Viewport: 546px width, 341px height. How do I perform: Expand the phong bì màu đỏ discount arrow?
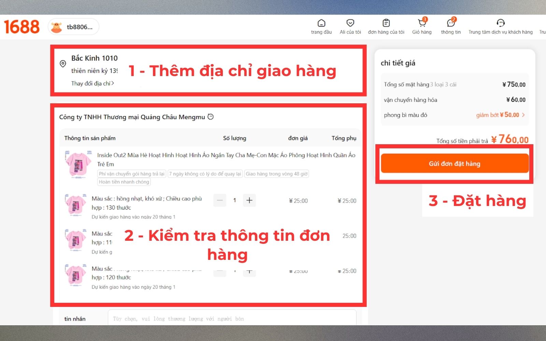523,115
